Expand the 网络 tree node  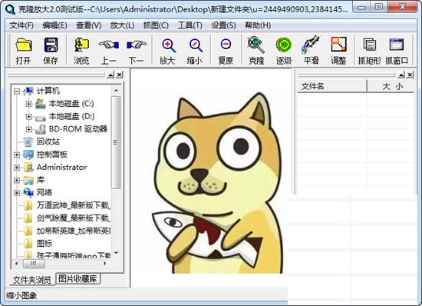17,193
